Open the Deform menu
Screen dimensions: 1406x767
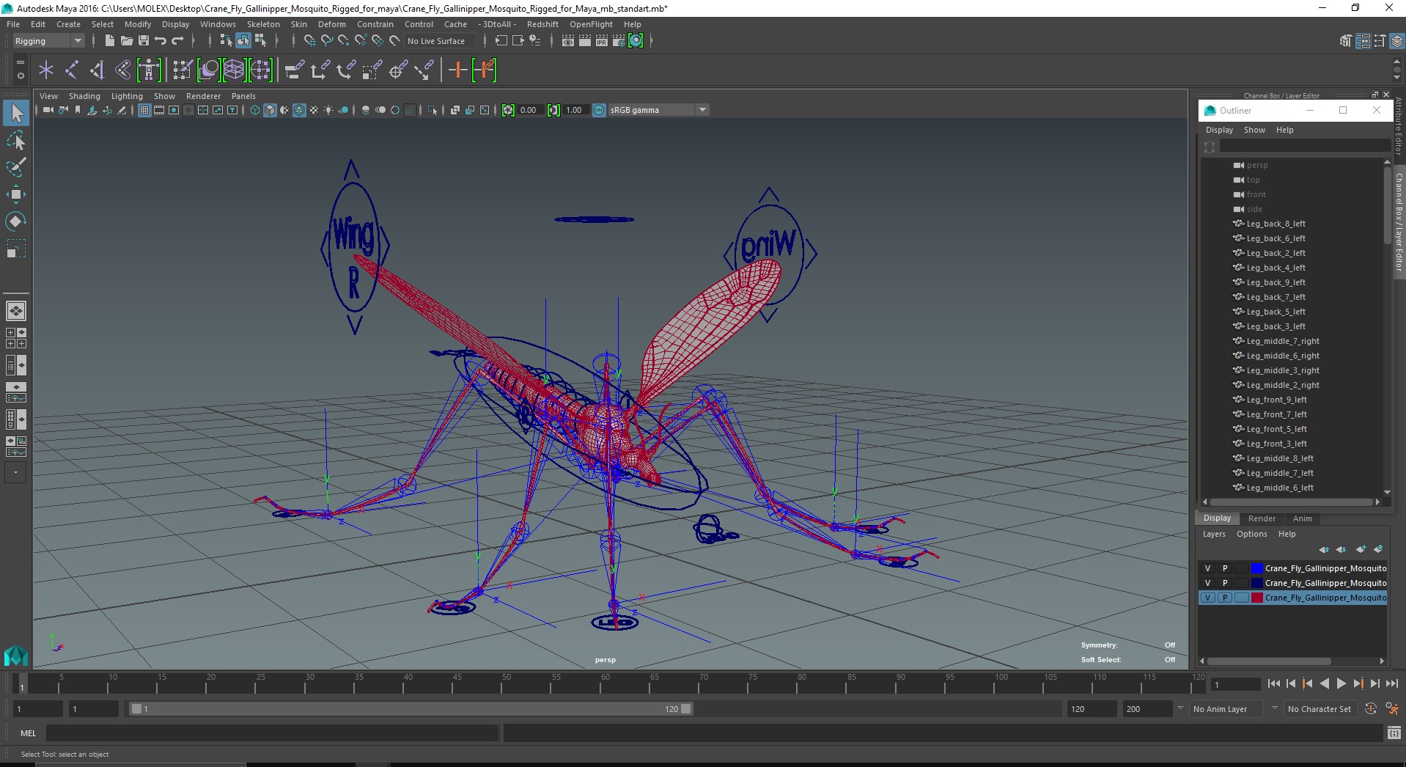331,24
